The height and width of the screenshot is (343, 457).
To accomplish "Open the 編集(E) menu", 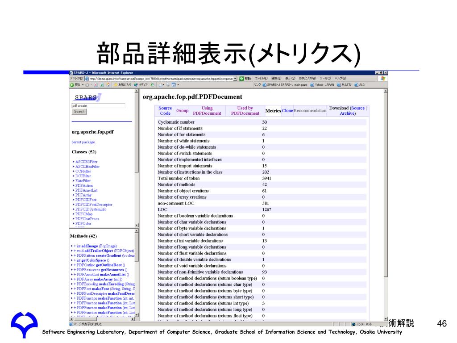I will [276, 79].
